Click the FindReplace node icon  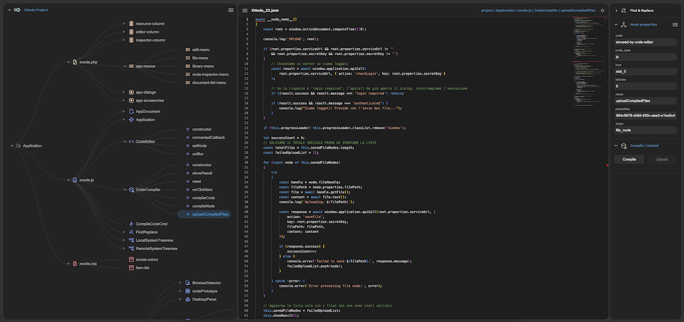click(131, 232)
